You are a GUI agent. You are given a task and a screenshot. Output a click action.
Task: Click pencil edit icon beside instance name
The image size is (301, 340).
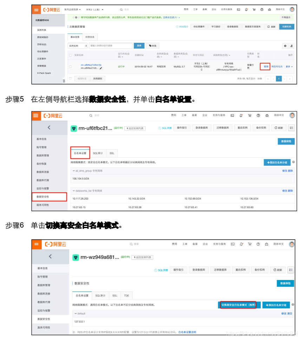tap(101, 68)
